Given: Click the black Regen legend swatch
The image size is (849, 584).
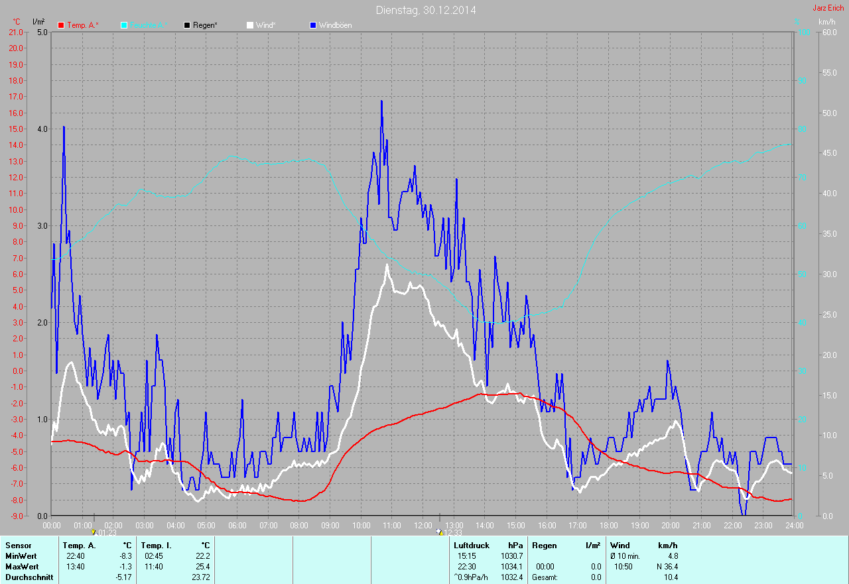Looking at the screenshot, I should [188, 25].
